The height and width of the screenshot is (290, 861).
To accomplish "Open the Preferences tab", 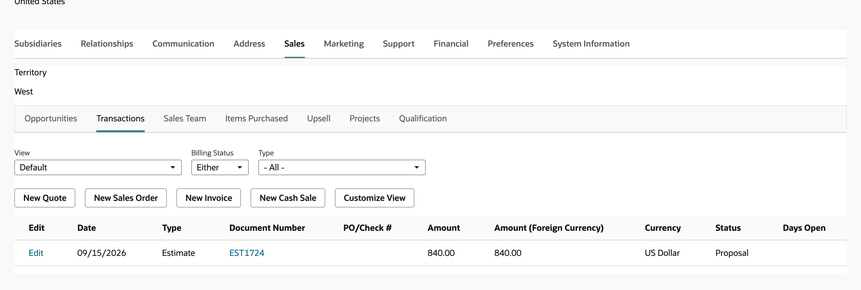I will click(x=510, y=44).
